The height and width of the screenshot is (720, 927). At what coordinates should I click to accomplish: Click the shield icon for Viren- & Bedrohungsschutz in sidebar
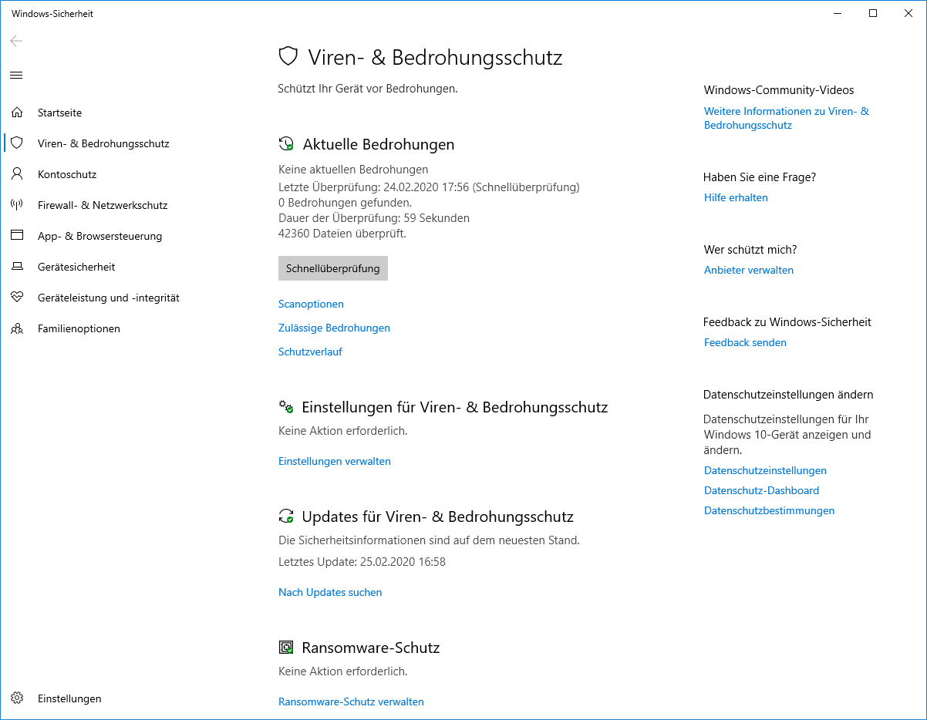[17, 143]
